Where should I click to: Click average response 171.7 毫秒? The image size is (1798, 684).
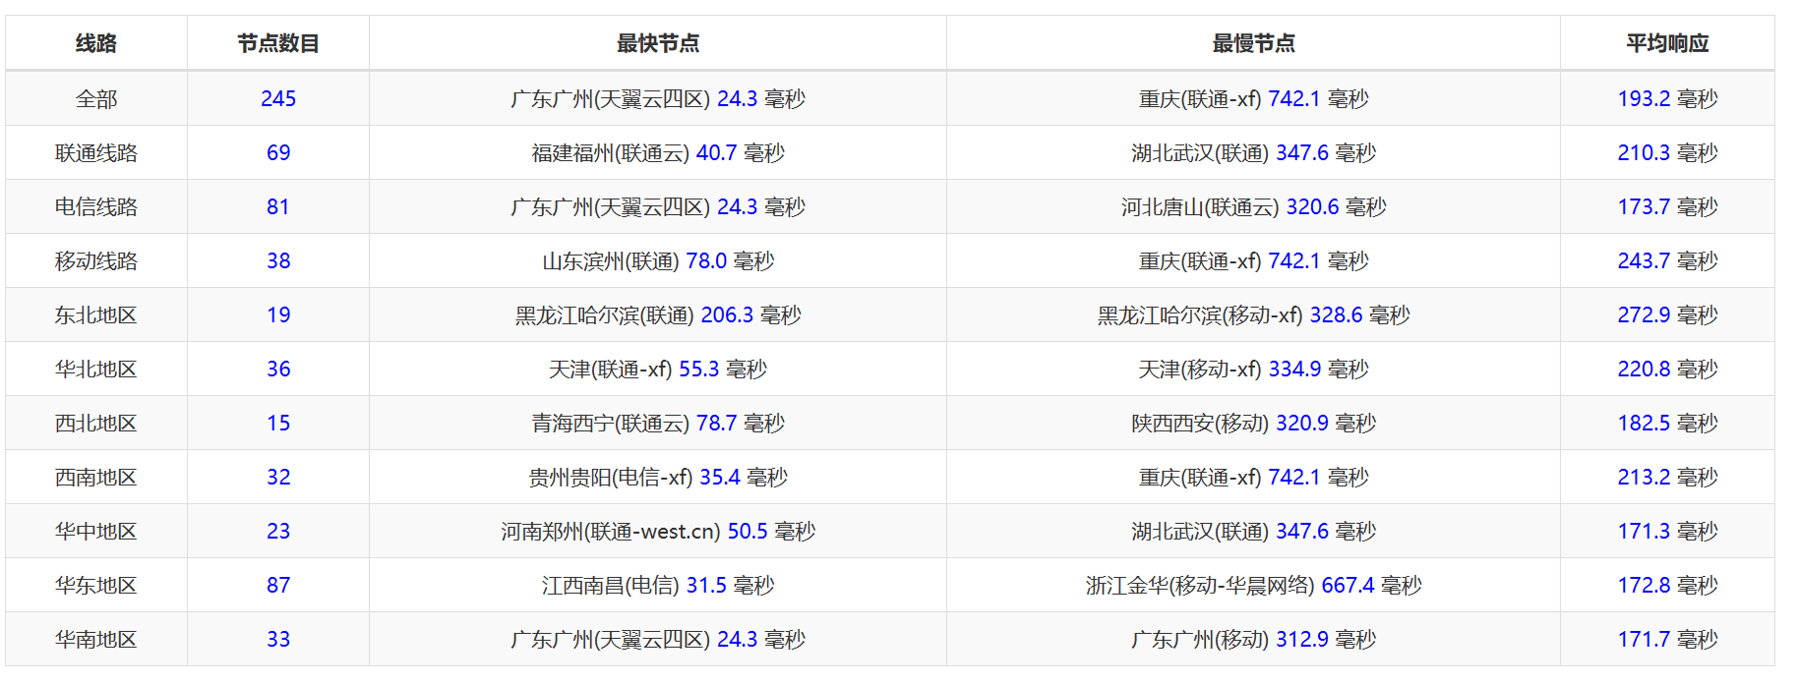tap(1667, 639)
